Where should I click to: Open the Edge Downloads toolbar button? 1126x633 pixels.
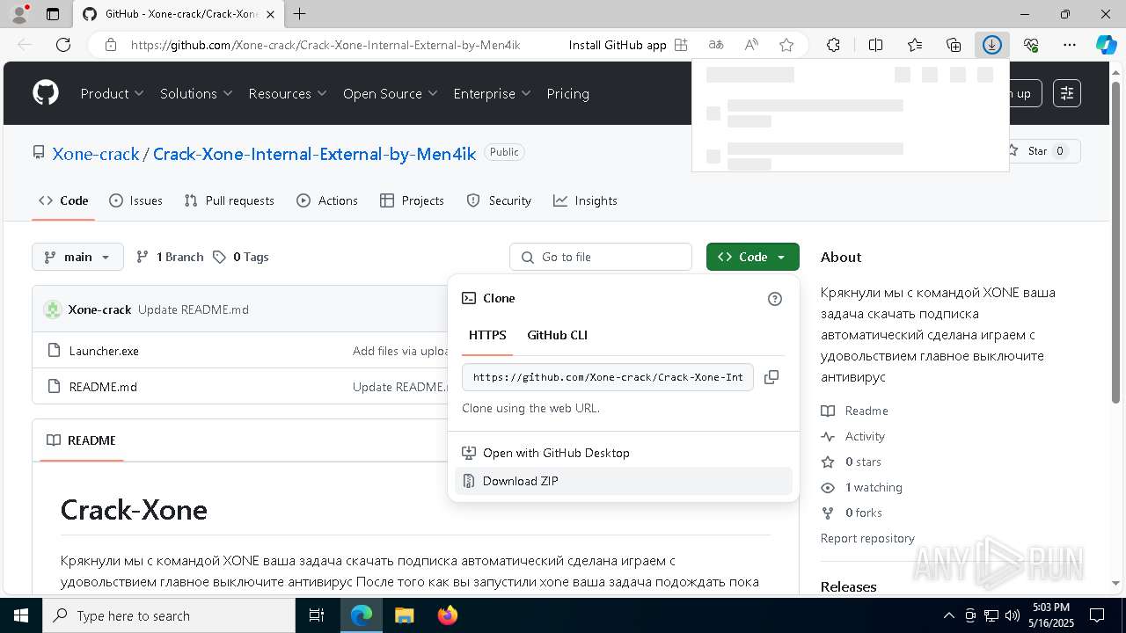pyautogui.click(x=992, y=45)
